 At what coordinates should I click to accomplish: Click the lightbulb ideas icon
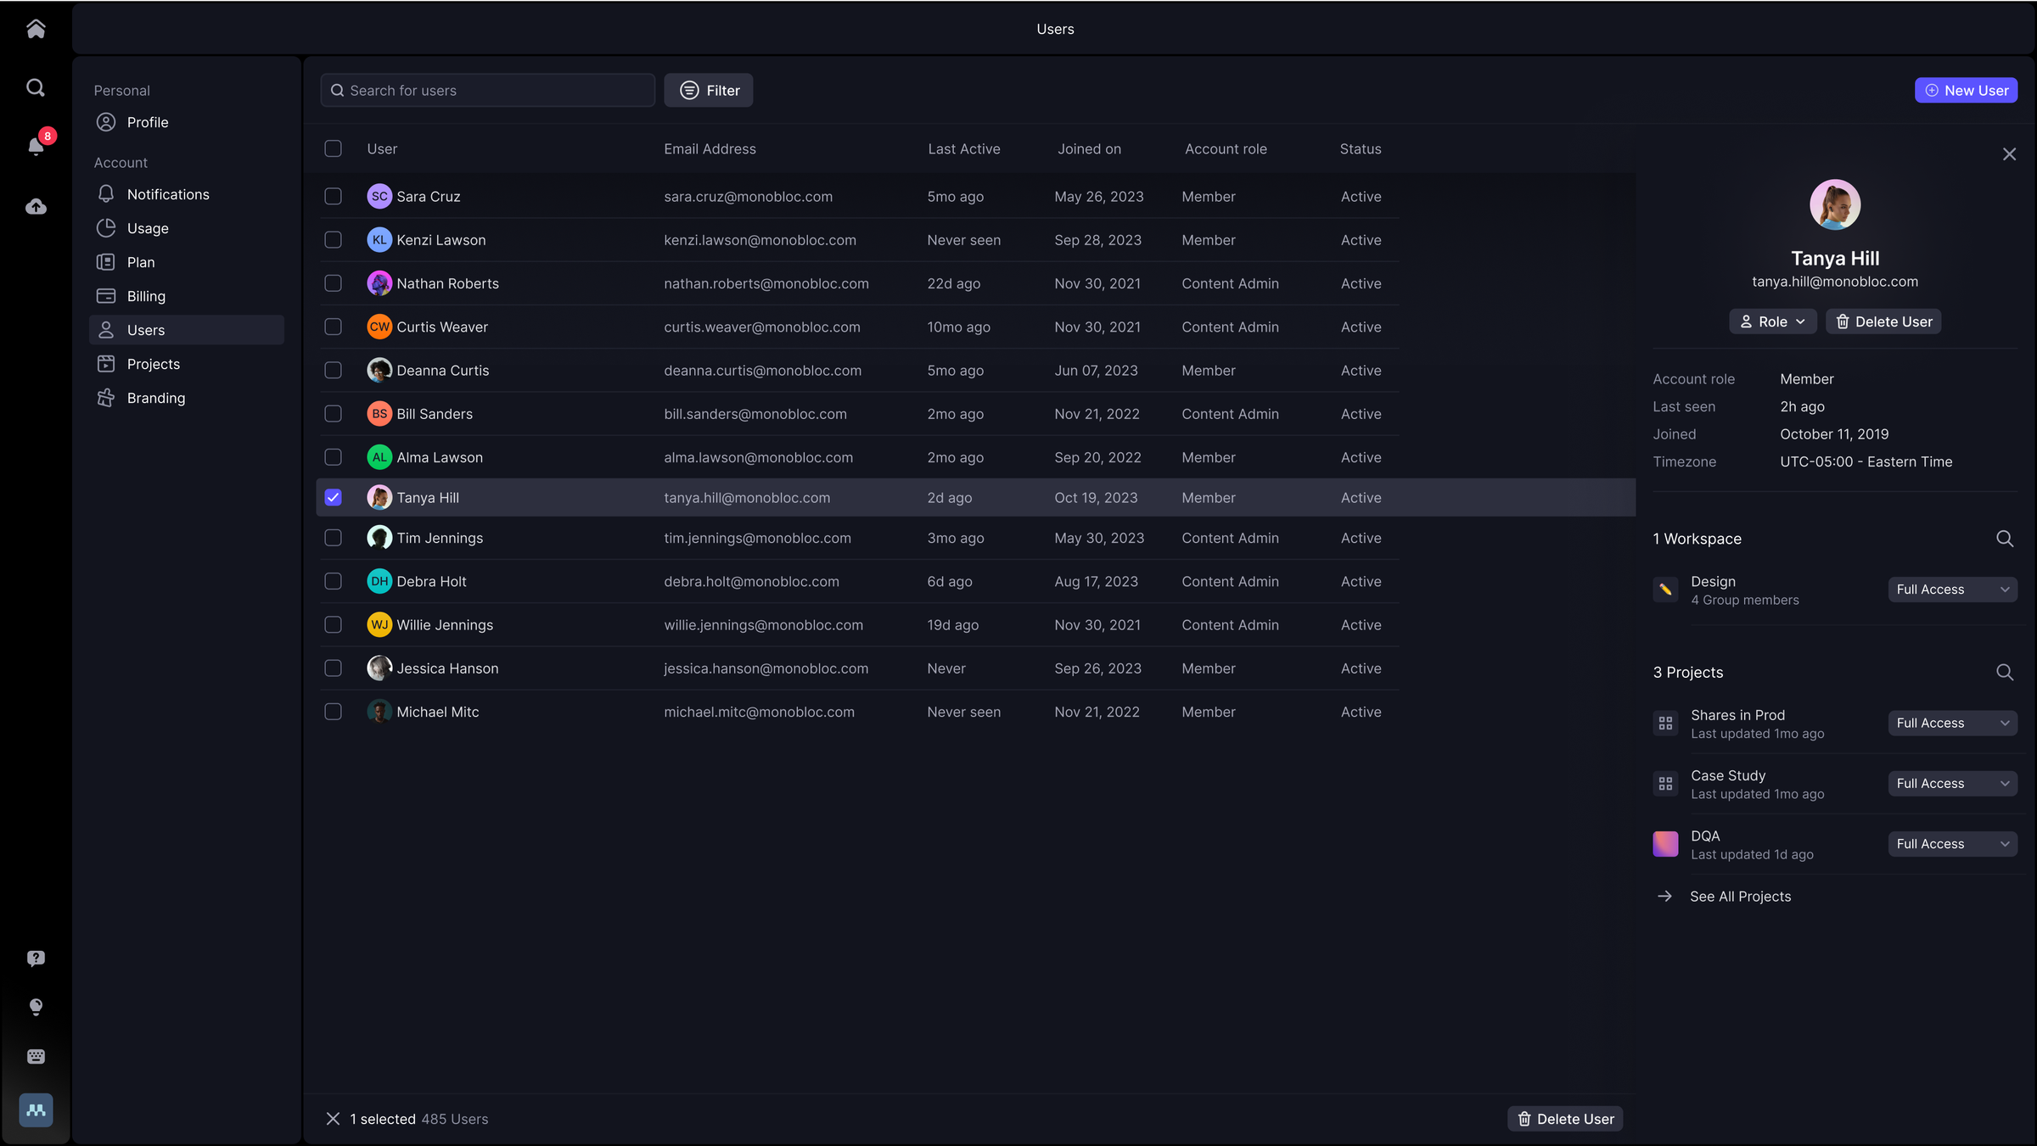tap(36, 1007)
